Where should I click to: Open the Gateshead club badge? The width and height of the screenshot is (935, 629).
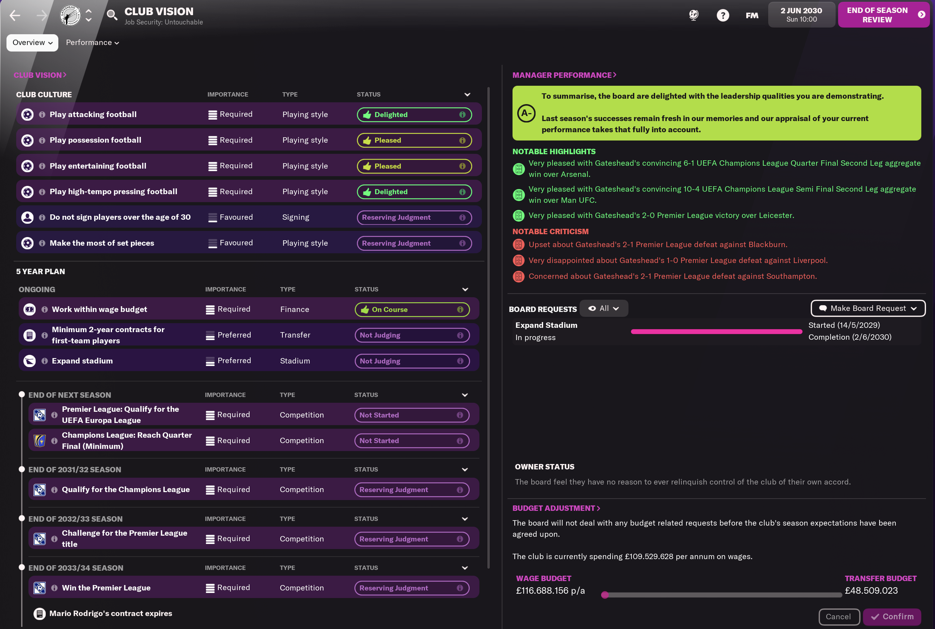70,15
